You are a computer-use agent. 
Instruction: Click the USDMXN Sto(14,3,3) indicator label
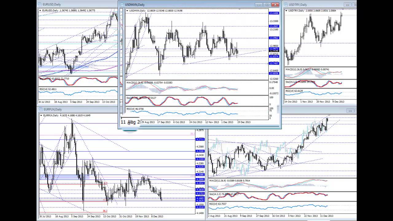tap(141, 98)
